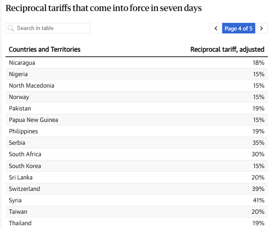Select the Nigeria row
This screenshot has height=229, width=270.
(137, 74)
